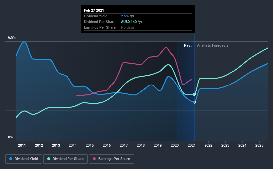Viewport: 273px width, 169px height.
Task: Toggle the Dividend Yield legend button
Action: pyautogui.click(x=24, y=159)
